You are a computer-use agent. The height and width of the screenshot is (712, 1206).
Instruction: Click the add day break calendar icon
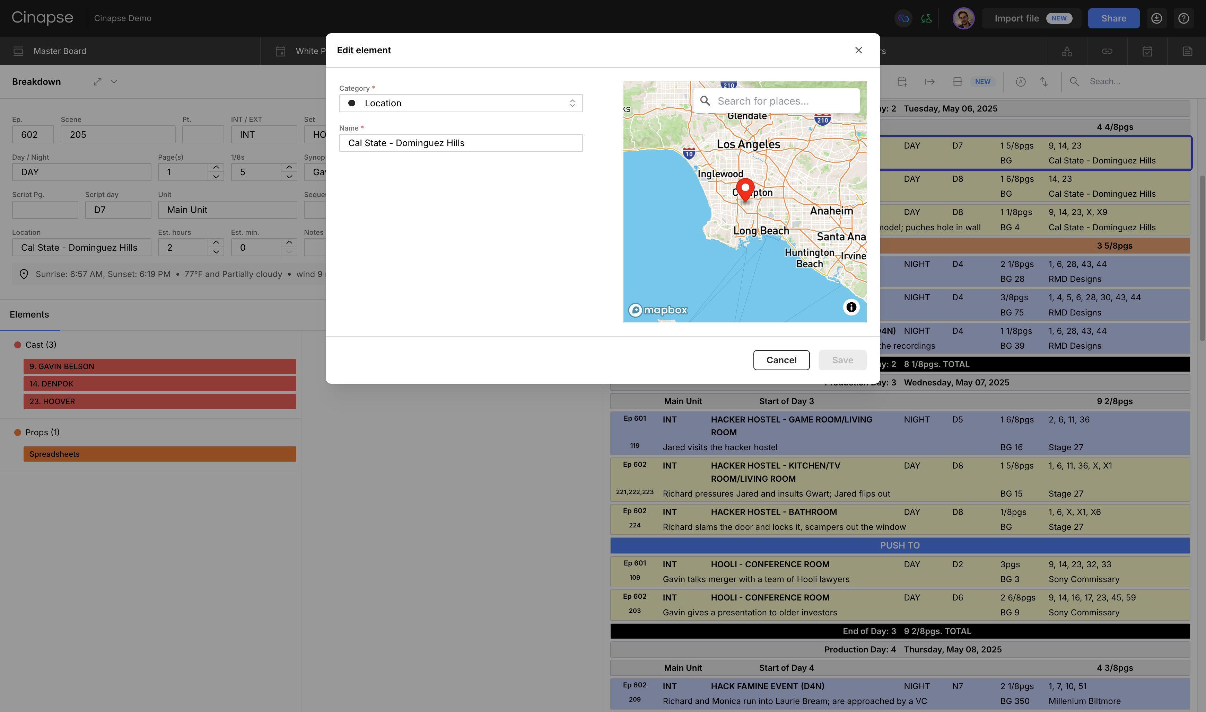pyautogui.click(x=902, y=82)
